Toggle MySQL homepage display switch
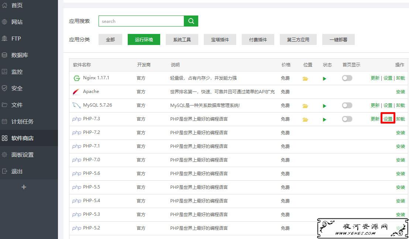The image size is (409, 239). [347, 105]
